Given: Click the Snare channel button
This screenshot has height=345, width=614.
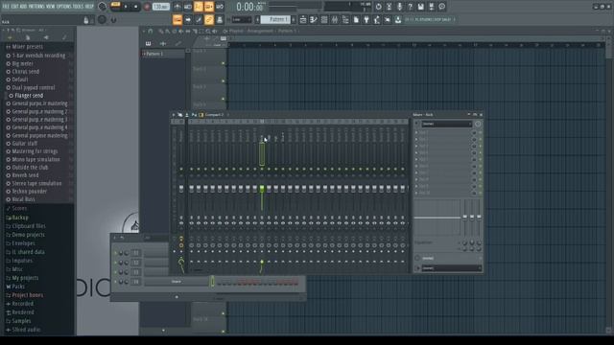Looking at the screenshot, I should (177, 282).
